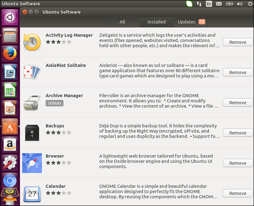Open the sound volume indicator menu

pos(240,4)
